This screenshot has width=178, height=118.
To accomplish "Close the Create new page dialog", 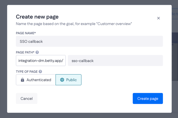I will [x=158, y=18].
